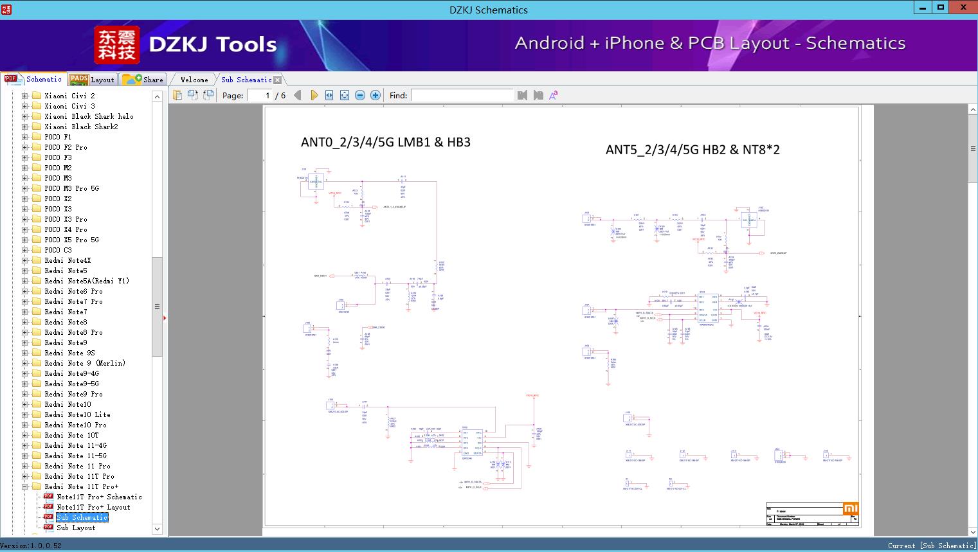This screenshot has width=978, height=552.
Task: Expand the Xiaomi Civi 2 folder
Action: pyautogui.click(x=24, y=96)
